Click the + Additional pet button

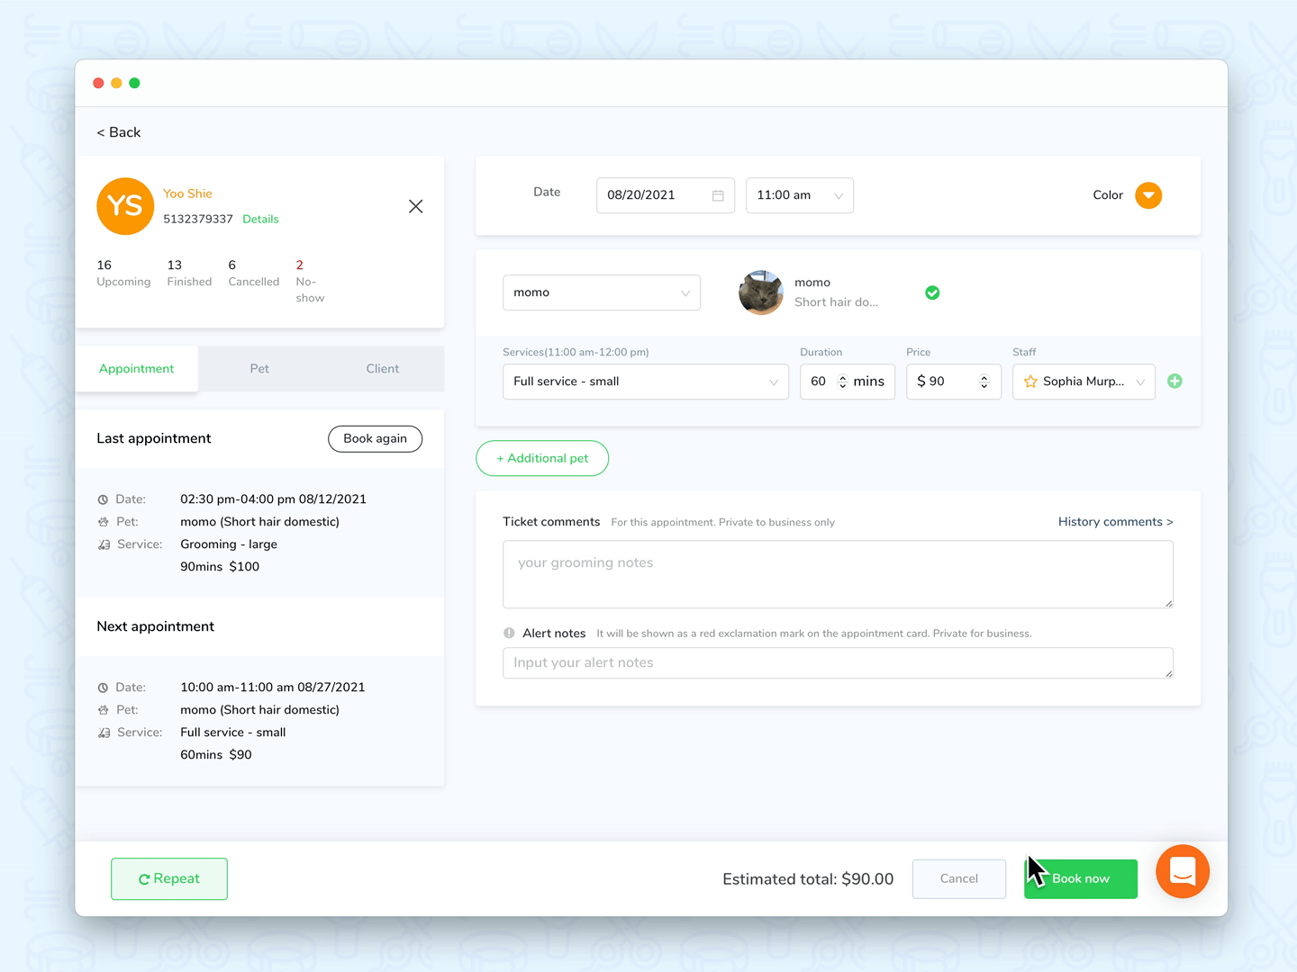pos(542,458)
